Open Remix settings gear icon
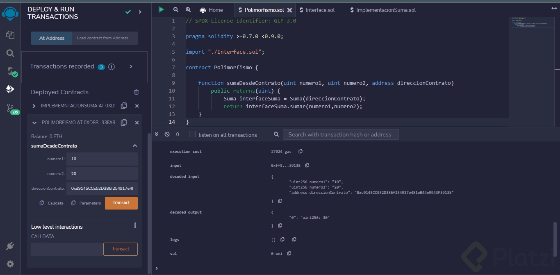Image resolution: width=560 pixels, height=275 pixels. [x=10, y=264]
